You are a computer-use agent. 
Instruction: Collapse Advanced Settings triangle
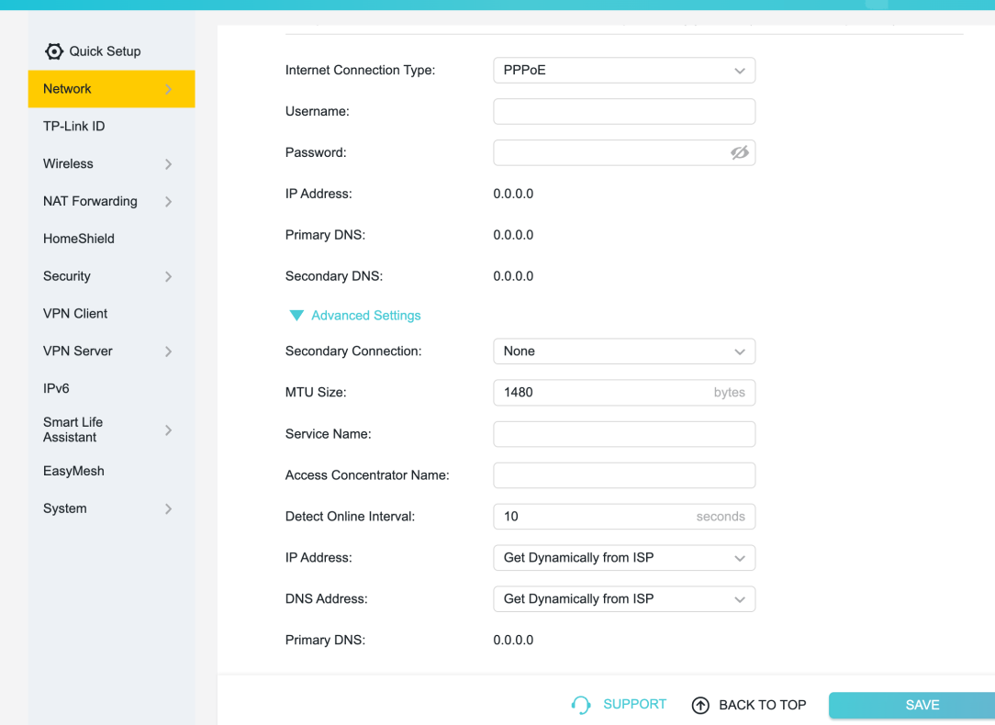click(x=296, y=316)
